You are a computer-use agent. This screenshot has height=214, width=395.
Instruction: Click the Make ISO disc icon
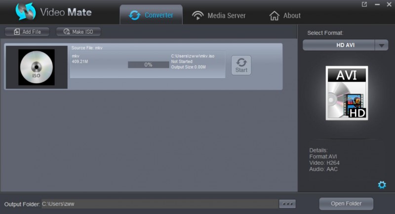pyautogui.click(x=66, y=32)
